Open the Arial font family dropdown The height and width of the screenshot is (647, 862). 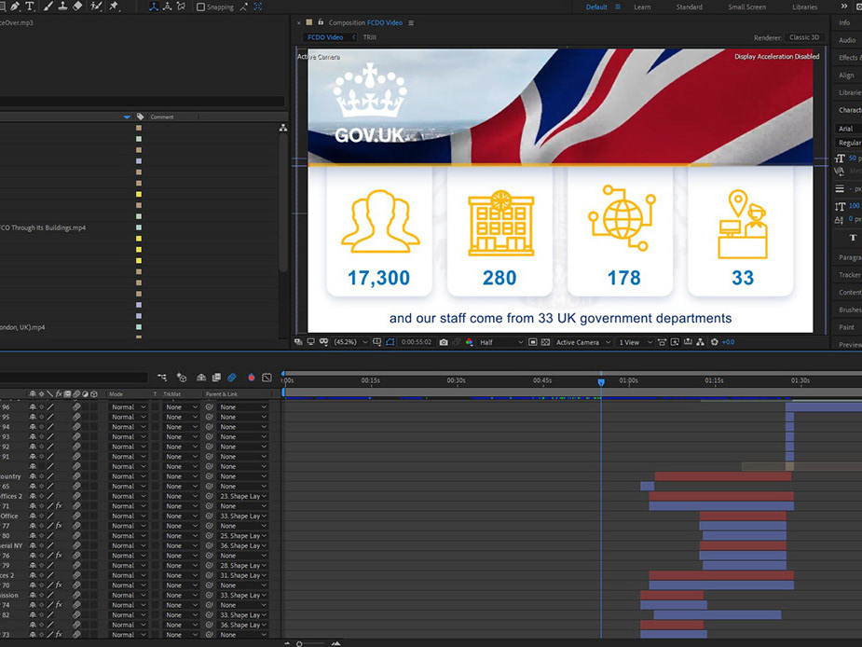click(848, 129)
